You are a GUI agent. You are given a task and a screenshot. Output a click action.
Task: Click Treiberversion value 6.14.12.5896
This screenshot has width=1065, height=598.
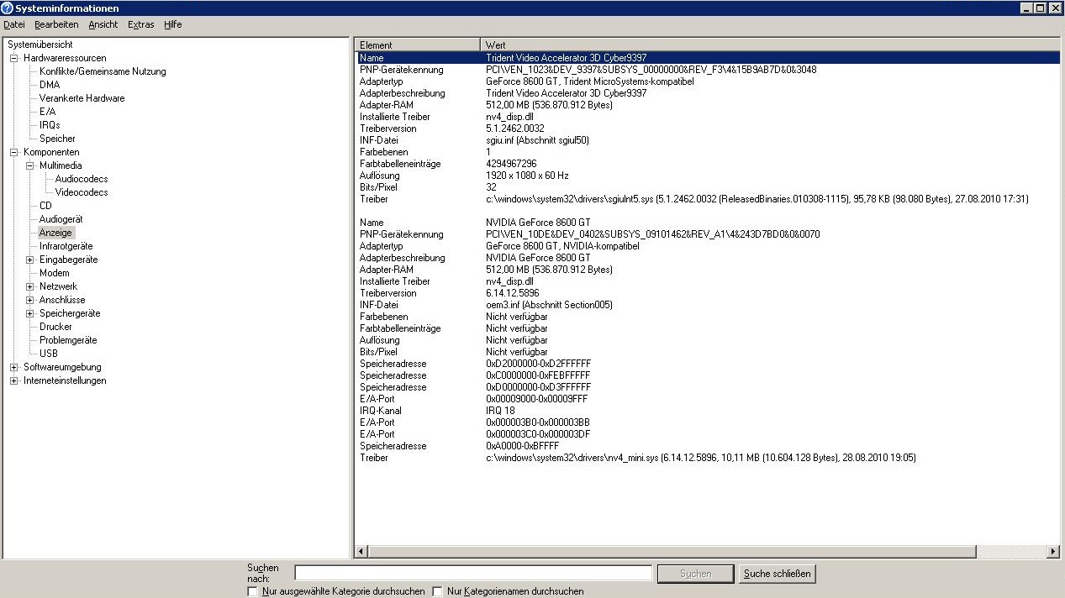513,293
